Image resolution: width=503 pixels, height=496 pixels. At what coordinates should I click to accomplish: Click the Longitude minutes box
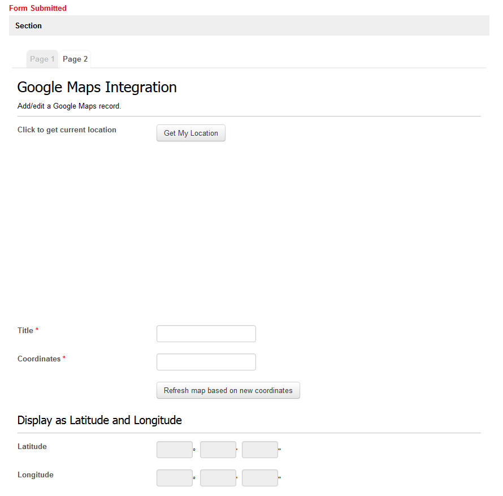218,478
